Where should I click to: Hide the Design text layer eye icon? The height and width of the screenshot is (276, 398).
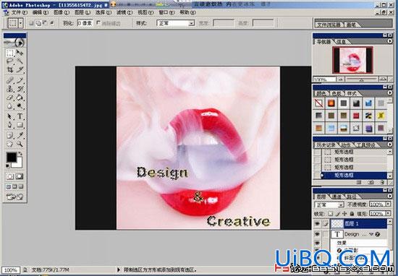(x=317, y=234)
